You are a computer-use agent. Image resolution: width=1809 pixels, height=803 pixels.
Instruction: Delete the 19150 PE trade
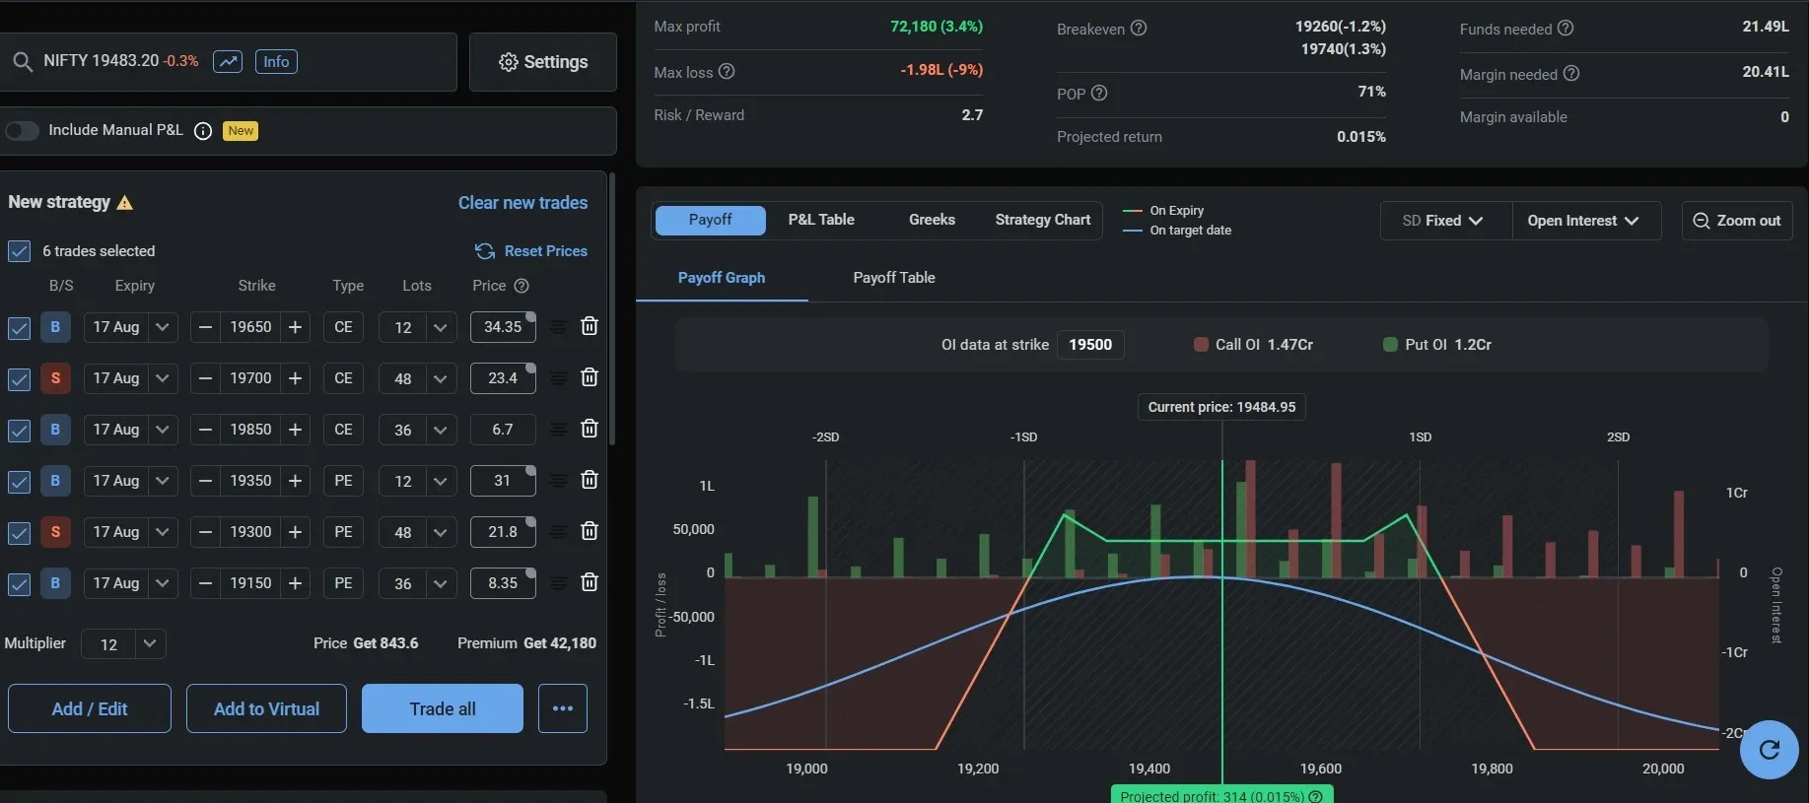(590, 582)
